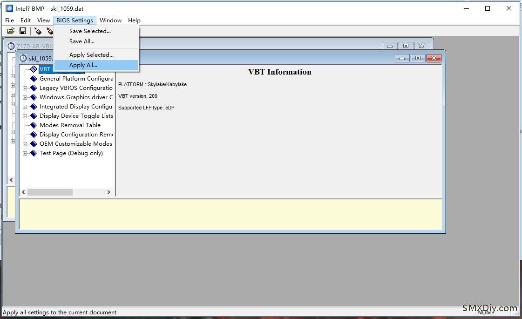The width and height of the screenshot is (522, 319).
Task: Expand the Test Page (Debug only) node
Action: click(25, 154)
